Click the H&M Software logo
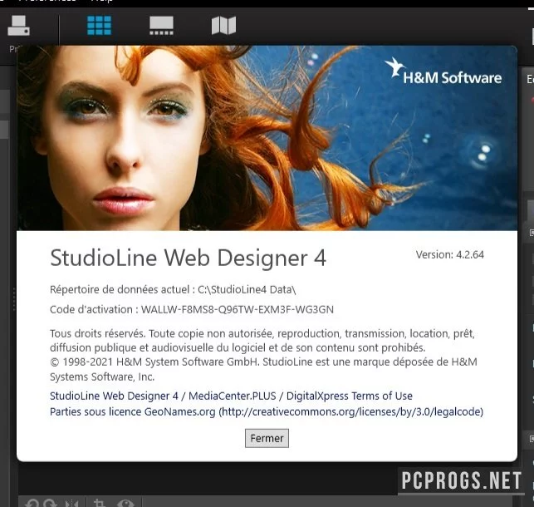This screenshot has width=534, height=507. pos(443,71)
